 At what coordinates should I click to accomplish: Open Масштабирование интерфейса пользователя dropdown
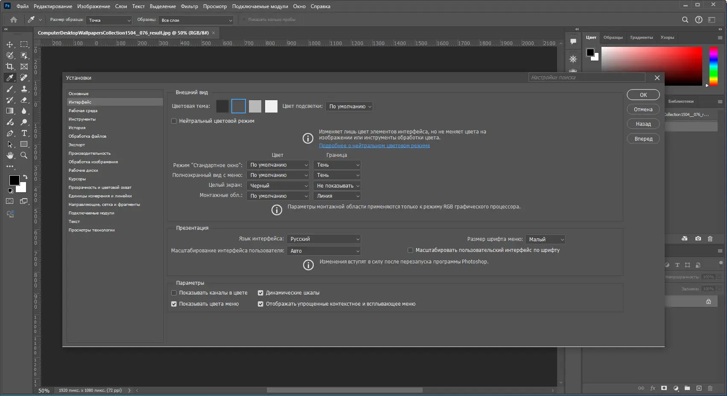point(324,251)
